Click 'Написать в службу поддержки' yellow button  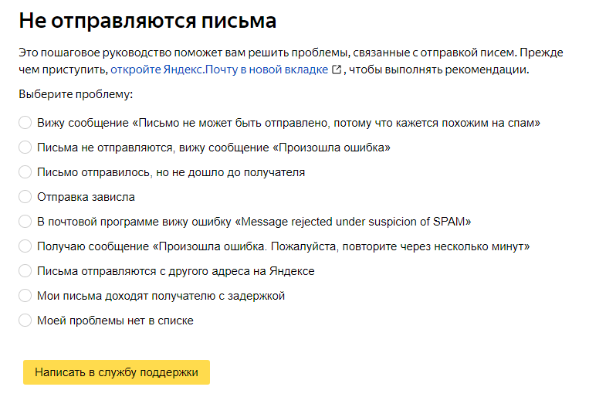click(117, 372)
